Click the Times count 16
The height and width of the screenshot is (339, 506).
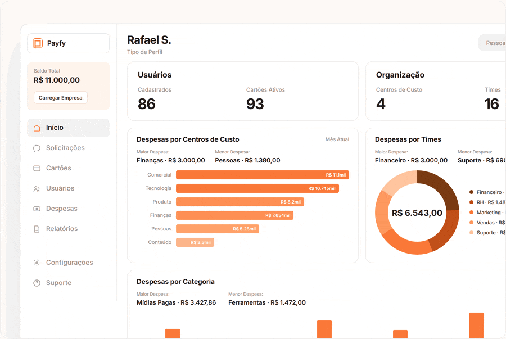click(491, 104)
